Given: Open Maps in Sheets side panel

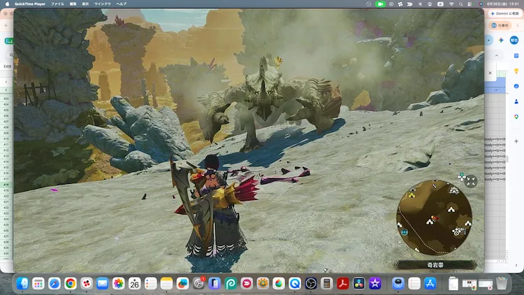Looking at the screenshot, I should click(516, 117).
